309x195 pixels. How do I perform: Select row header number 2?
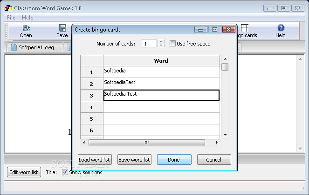[92, 84]
